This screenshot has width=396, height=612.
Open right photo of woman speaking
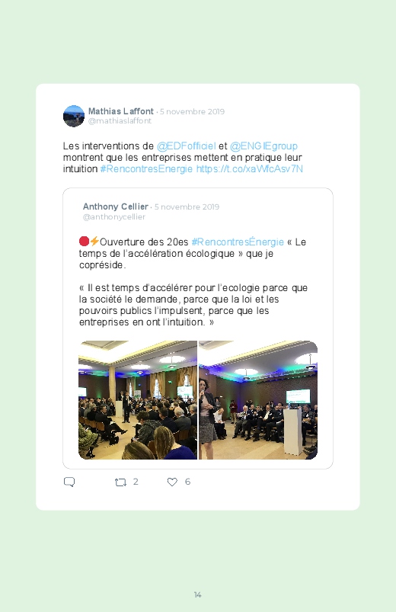click(x=258, y=400)
